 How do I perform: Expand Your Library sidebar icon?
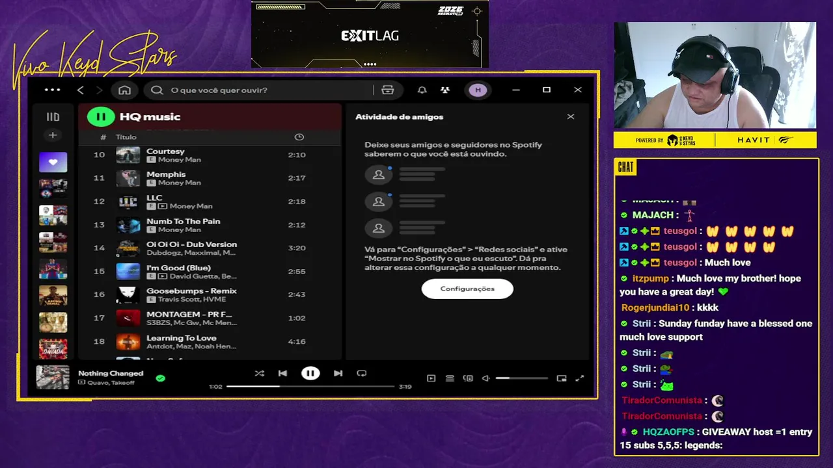(x=53, y=117)
